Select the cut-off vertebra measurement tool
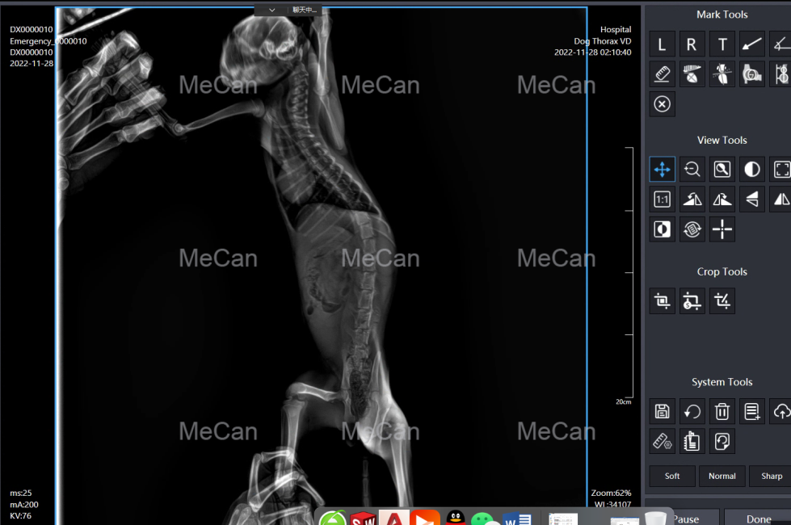 click(x=781, y=74)
